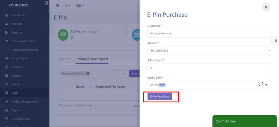
Task: Click the Ewallet briefcase icon
Action: 7,76
